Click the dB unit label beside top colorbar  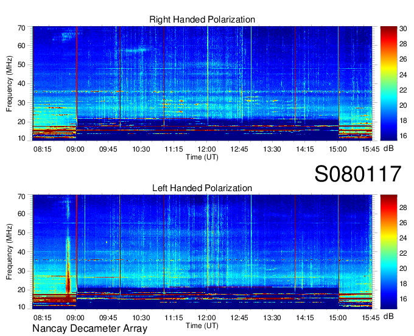tap(388, 149)
